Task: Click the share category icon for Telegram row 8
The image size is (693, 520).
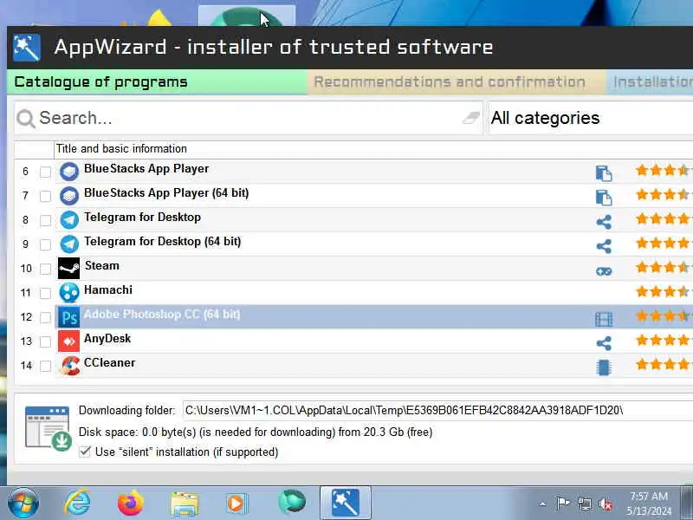Action: [x=604, y=222]
